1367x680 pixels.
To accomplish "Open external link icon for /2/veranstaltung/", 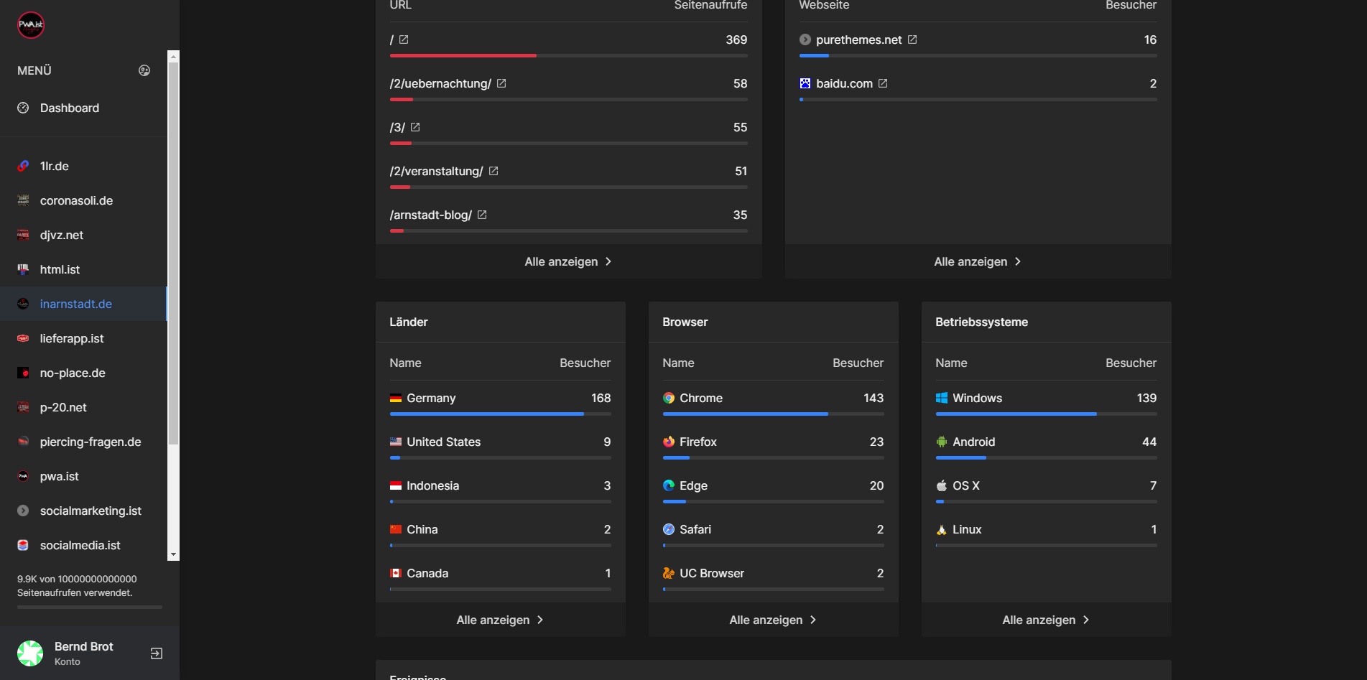I will point(493,171).
